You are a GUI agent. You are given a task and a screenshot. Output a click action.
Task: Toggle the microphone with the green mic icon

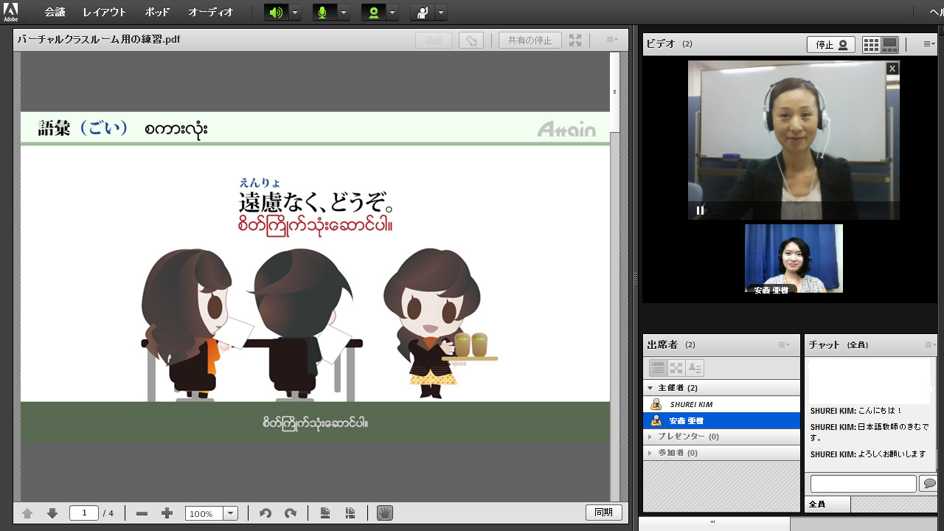click(322, 13)
